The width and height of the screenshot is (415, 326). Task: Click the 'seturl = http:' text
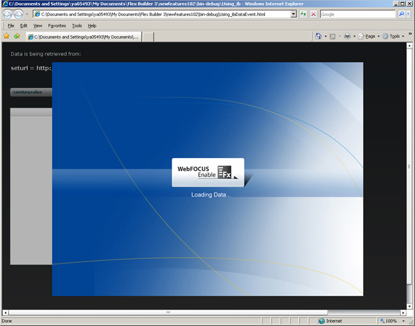tap(31, 68)
